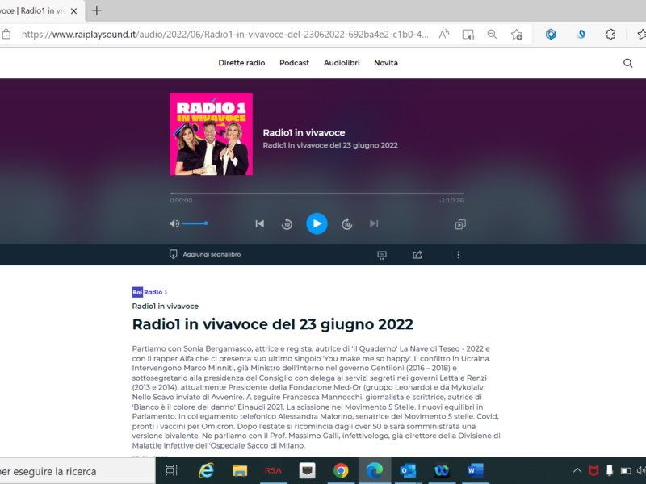Click the player title Radio1 in vivavoce

304,132
